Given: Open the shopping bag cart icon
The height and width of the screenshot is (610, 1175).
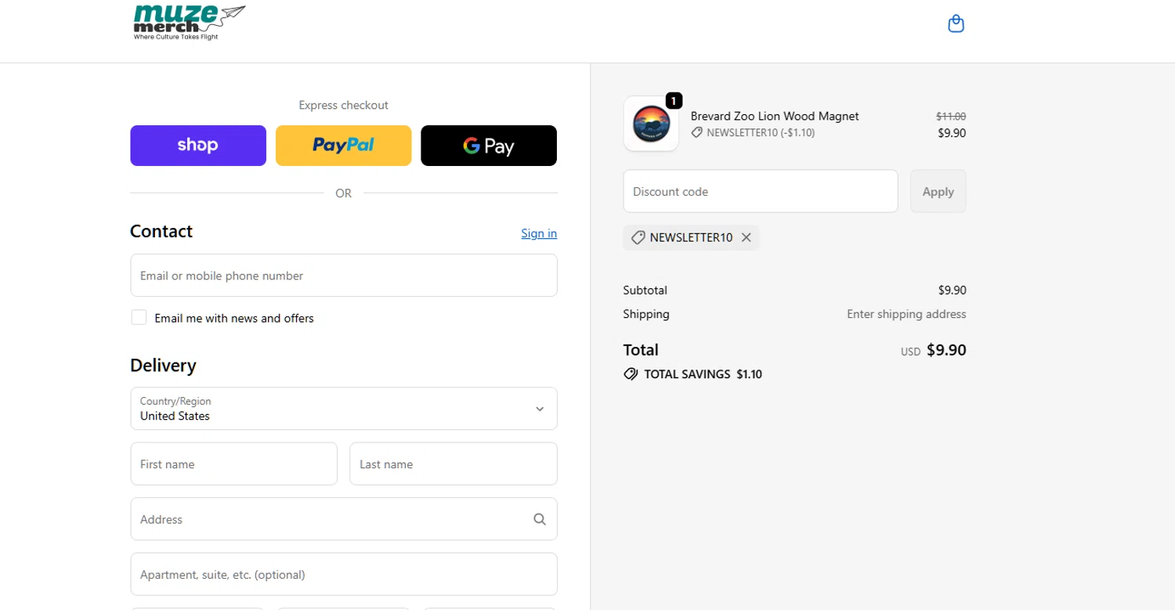Looking at the screenshot, I should pyautogui.click(x=956, y=23).
